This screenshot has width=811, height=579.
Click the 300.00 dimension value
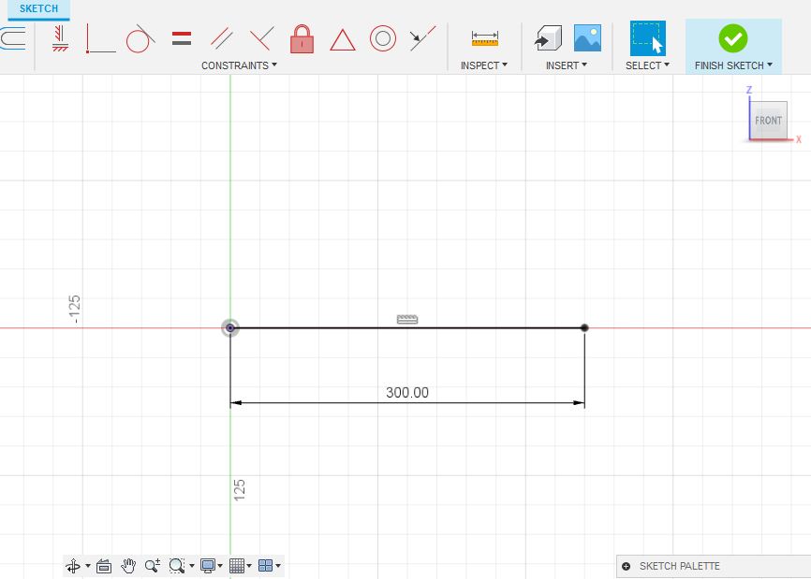tap(407, 393)
